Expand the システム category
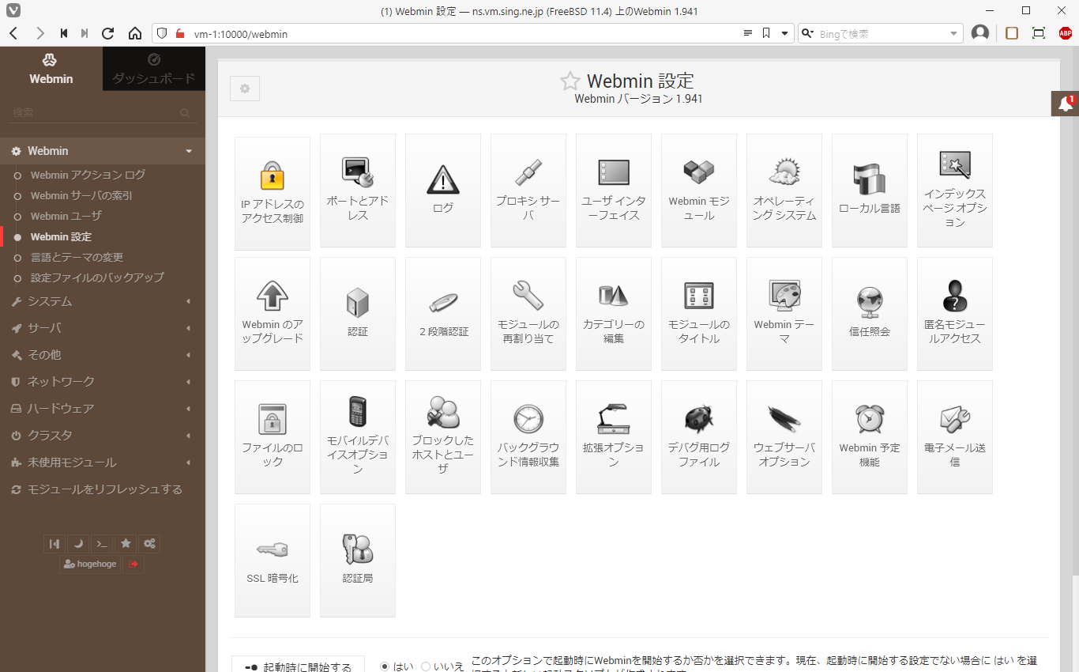 103,301
